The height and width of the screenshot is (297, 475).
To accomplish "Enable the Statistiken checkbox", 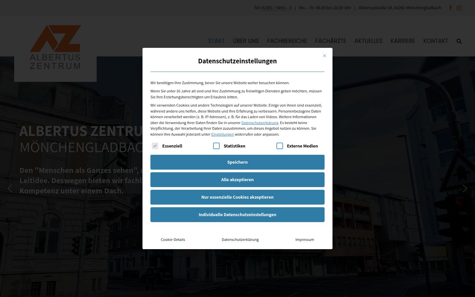I will point(216,146).
